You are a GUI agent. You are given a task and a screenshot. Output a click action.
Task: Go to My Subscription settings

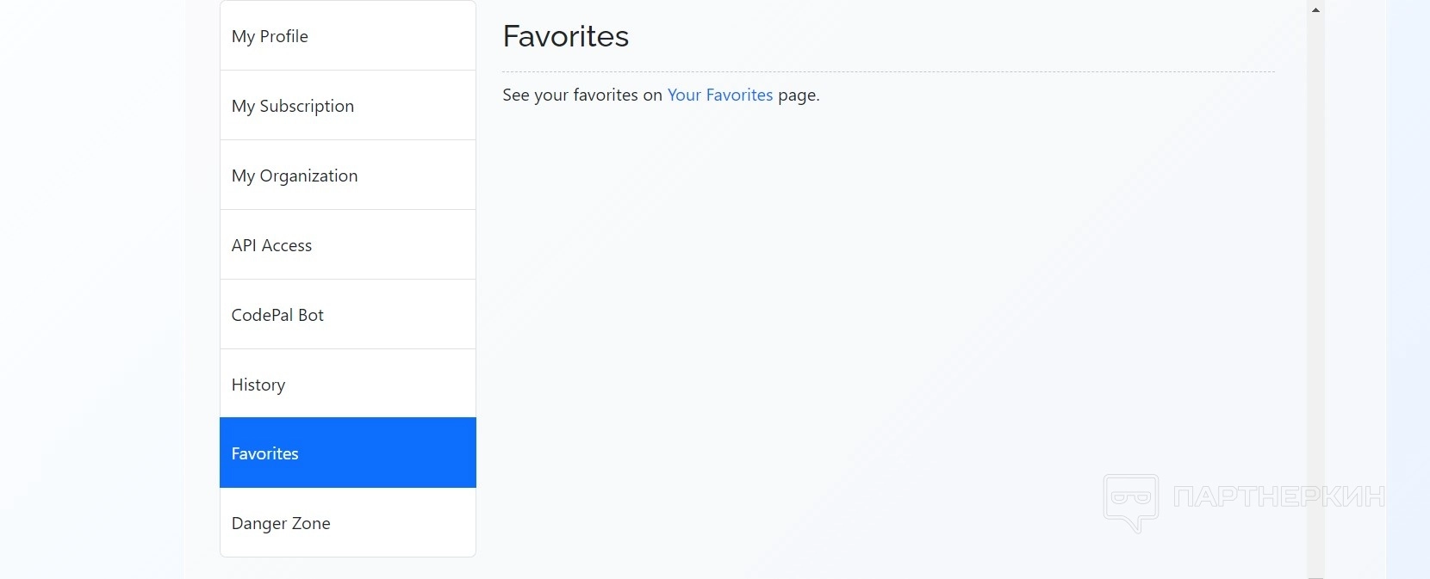[347, 106]
